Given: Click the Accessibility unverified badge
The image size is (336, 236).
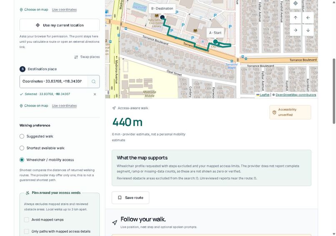Looking at the screenshot, I should pyautogui.click(x=290, y=112).
